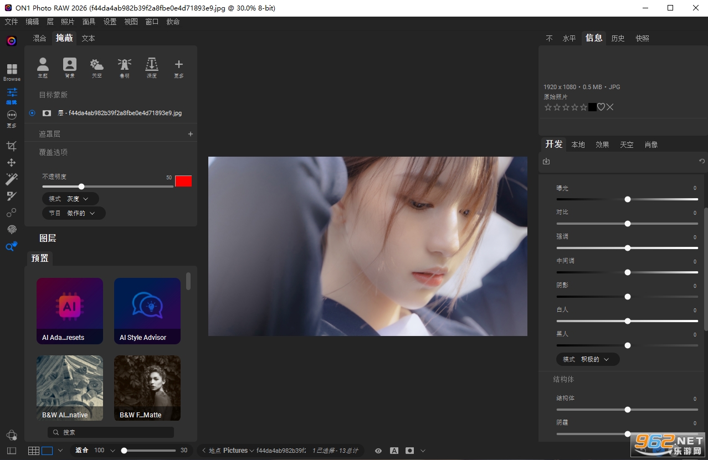Screen dimensions: 708x460
Task: Switch to the 文本 tab
Action: point(89,38)
